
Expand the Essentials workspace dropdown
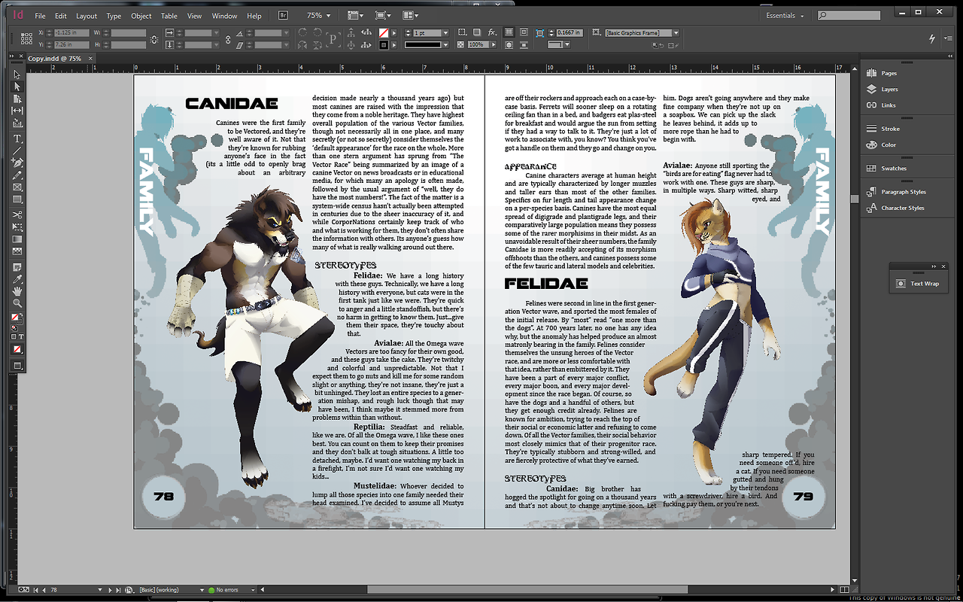[785, 16]
